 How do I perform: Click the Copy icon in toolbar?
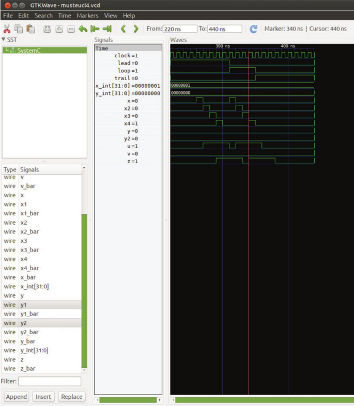tap(19, 29)
